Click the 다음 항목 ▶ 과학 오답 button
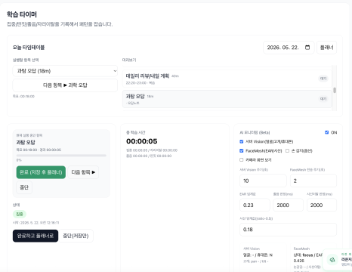Image resolution: width=352 pixels, height=272 pixels. [x=65, y=85]
